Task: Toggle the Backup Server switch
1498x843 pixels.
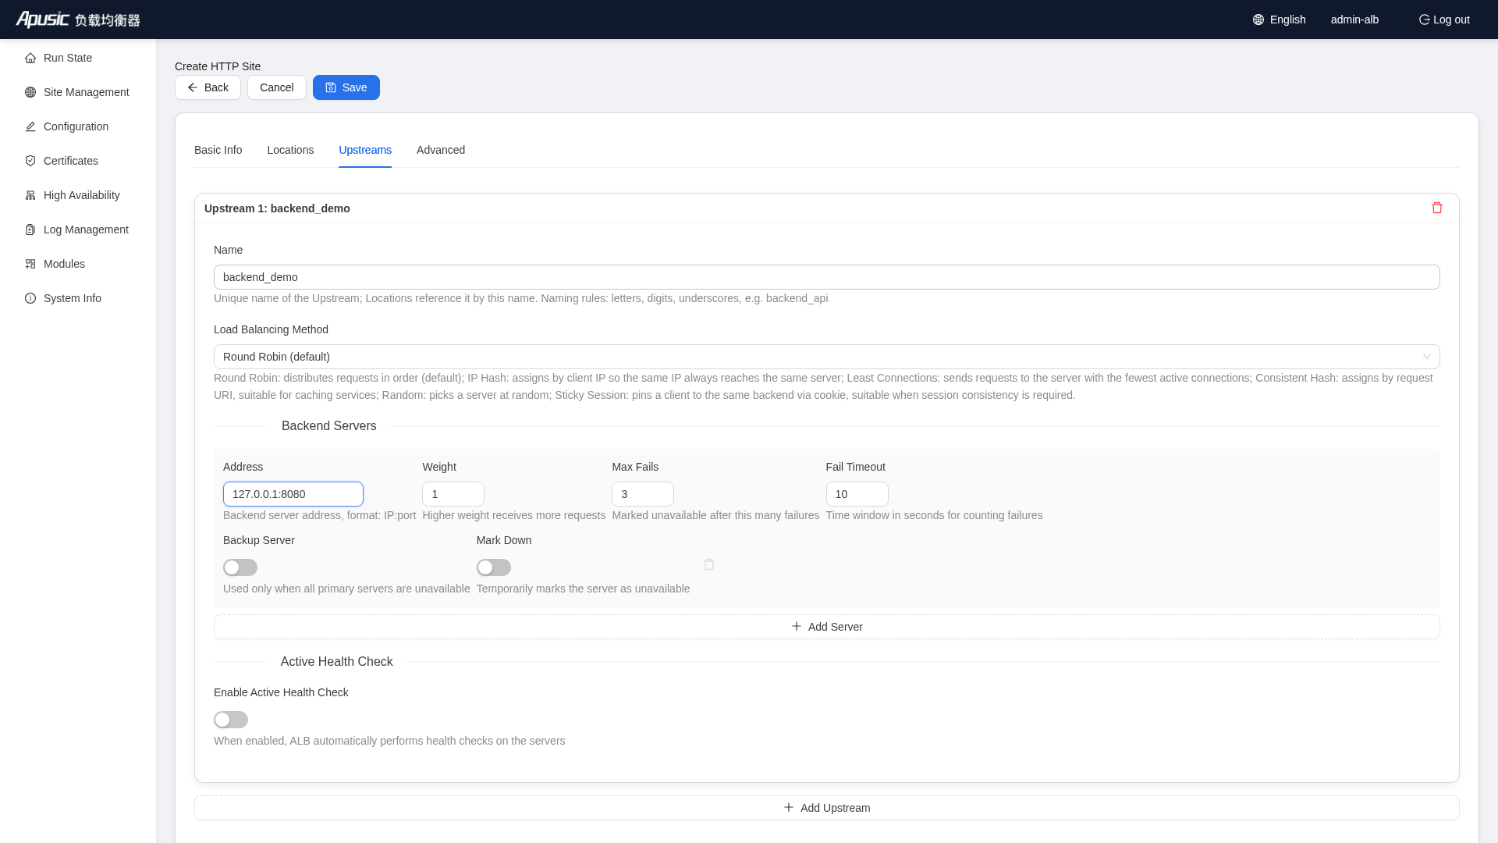Action: click(x=240, y=567)
